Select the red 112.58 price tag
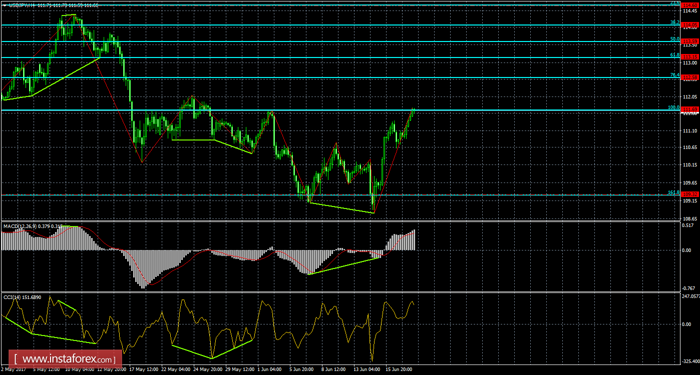The image size is (700, 375). (691, 77)
